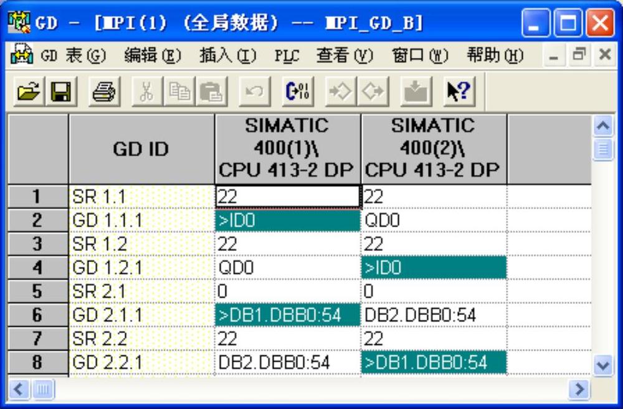The width and height of the screenshot is (623, 409).
Task: Click the Compile GD table icon
Action: [298, 92]
